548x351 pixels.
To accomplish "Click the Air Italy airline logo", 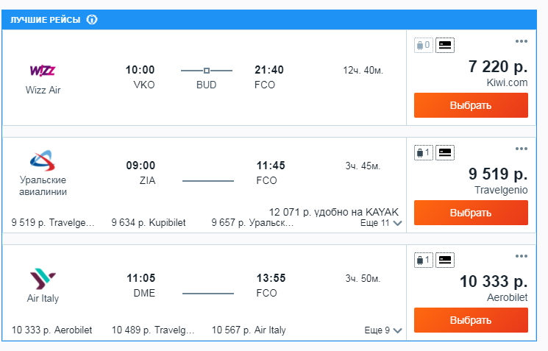I will [43, 278].
